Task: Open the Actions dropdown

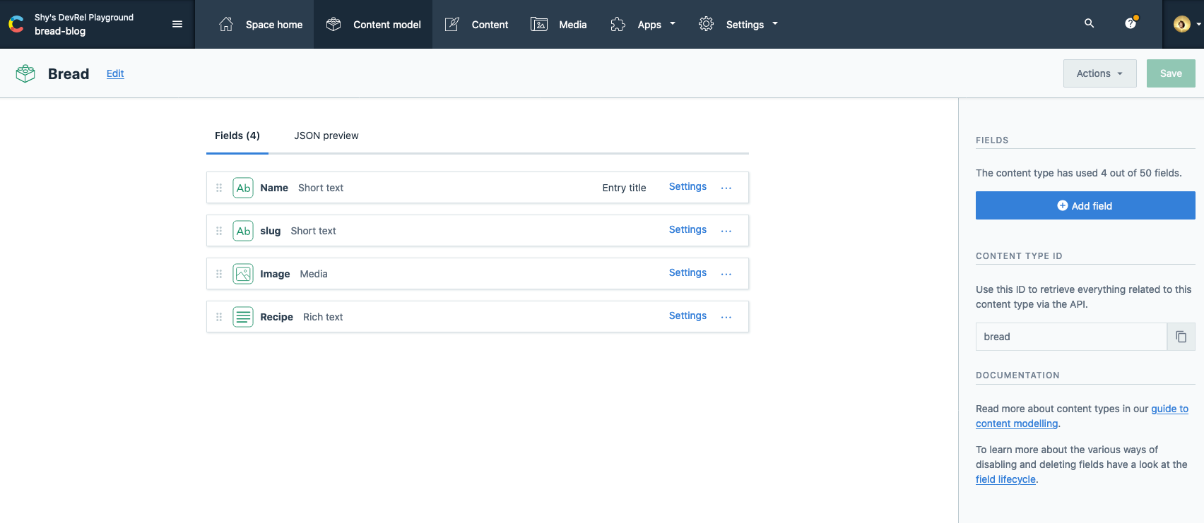Action: (1100, 73)
